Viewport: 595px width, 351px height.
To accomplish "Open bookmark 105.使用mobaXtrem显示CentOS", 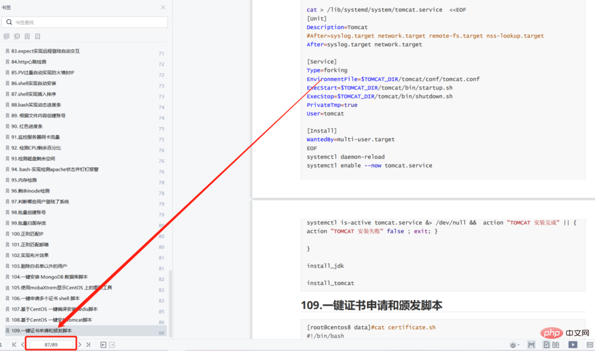I will click(x=62, y=288).
